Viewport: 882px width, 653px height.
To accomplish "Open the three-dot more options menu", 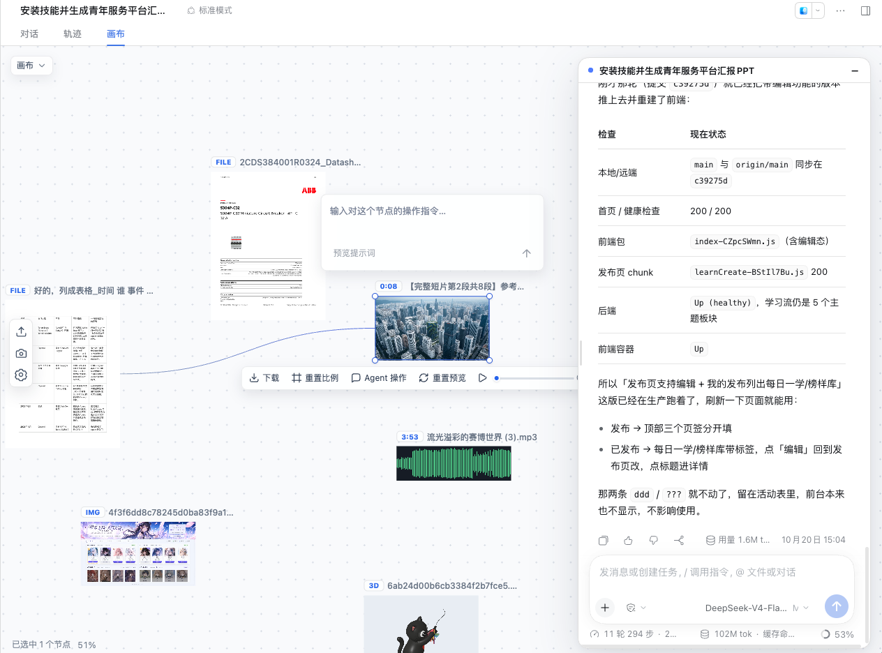I will tap(841, 10).
